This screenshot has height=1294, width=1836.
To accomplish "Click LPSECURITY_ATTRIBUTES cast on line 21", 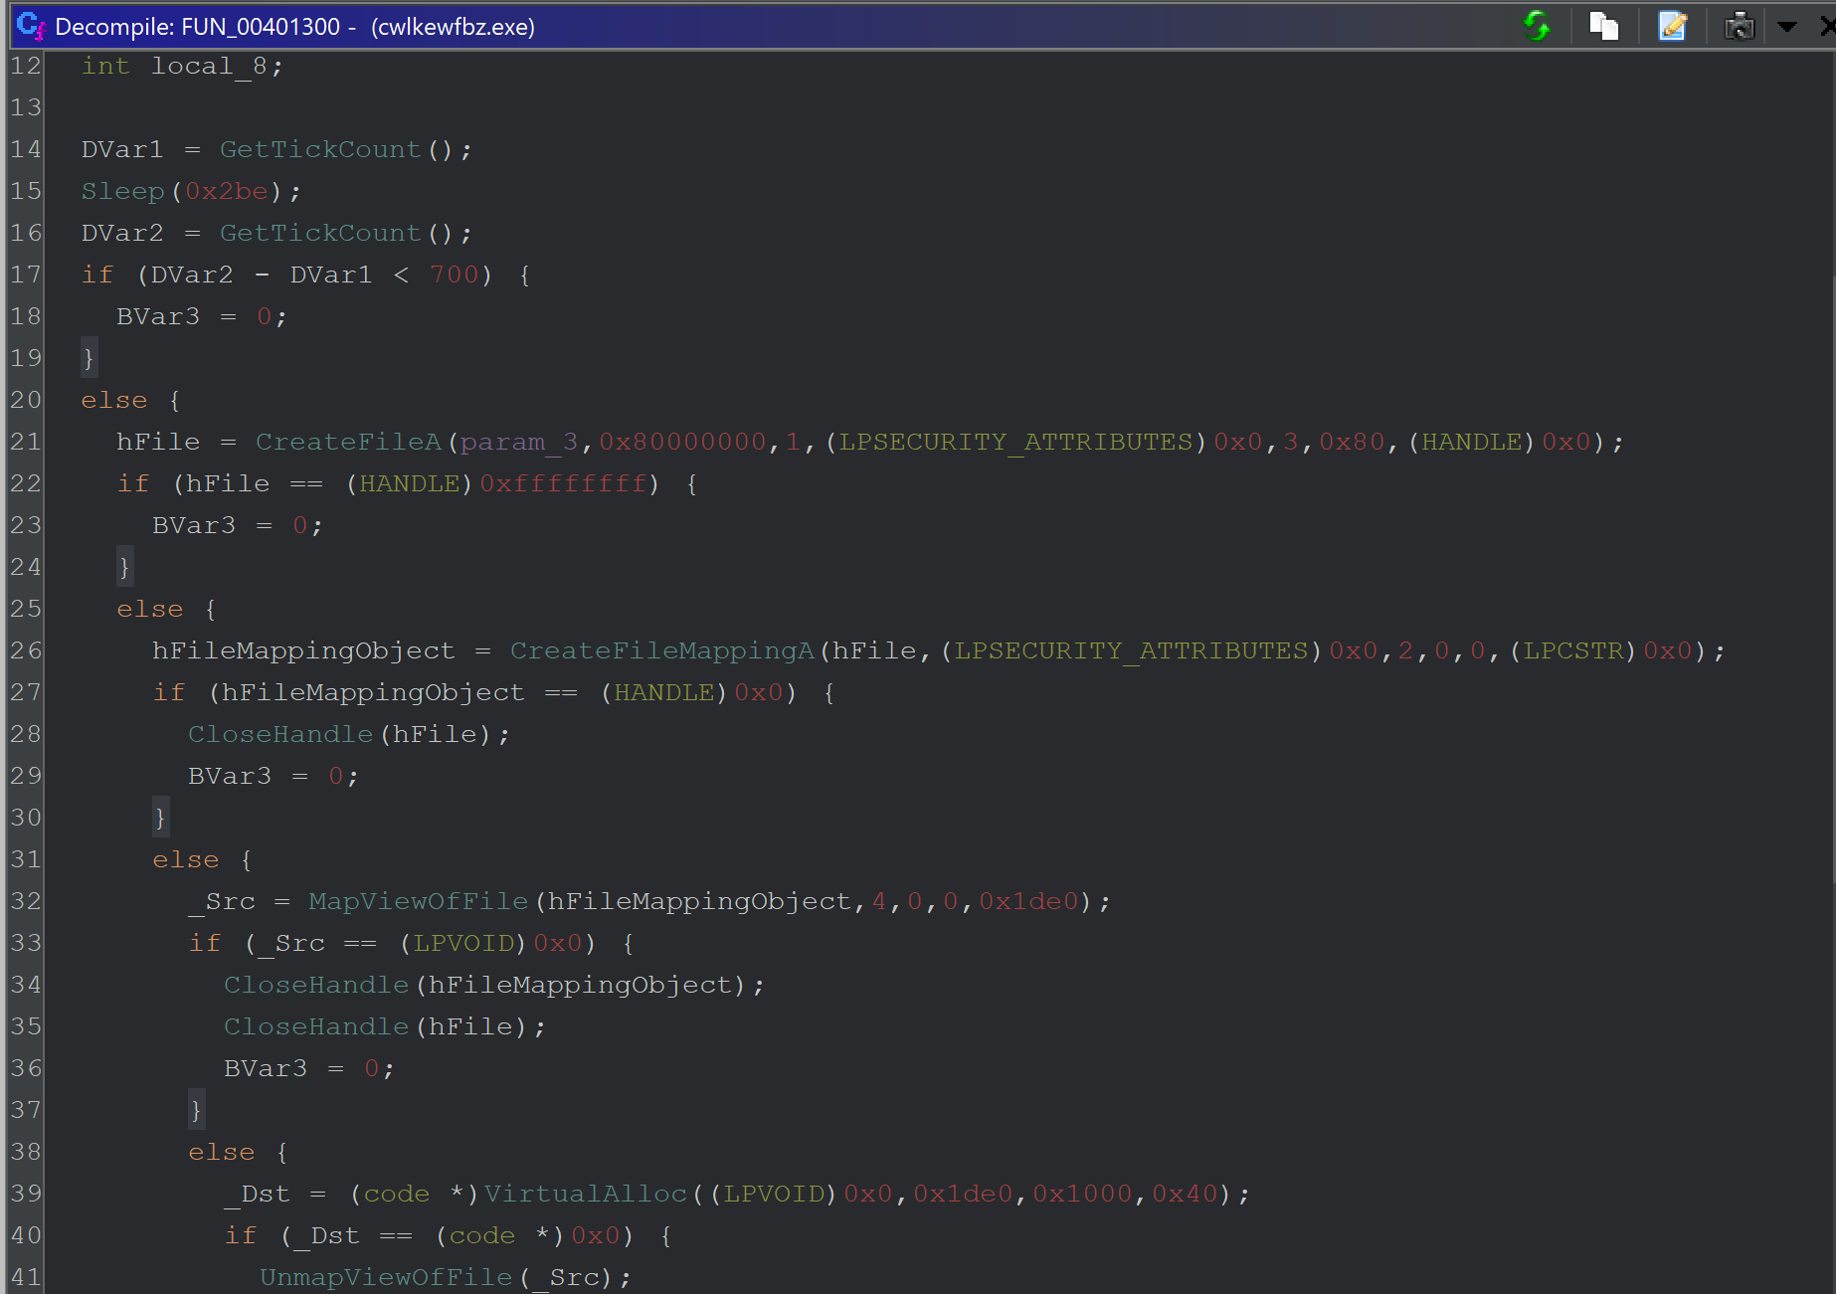I will pyautogui.click(x=1015, y=442).
